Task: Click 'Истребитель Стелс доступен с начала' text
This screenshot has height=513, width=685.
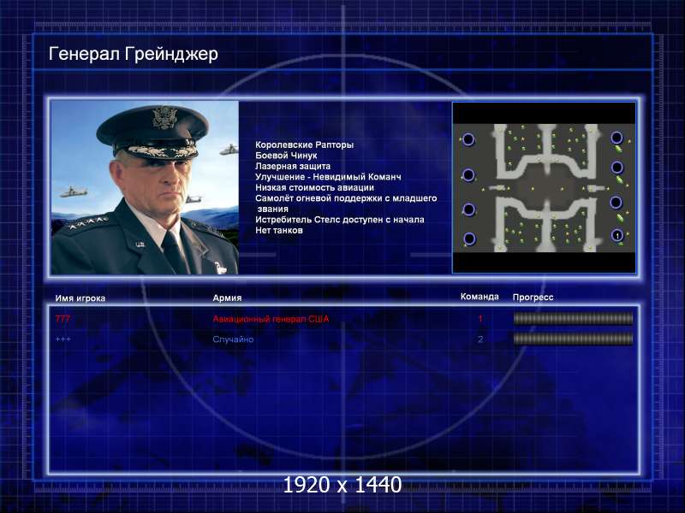Action: coord(339,220)
